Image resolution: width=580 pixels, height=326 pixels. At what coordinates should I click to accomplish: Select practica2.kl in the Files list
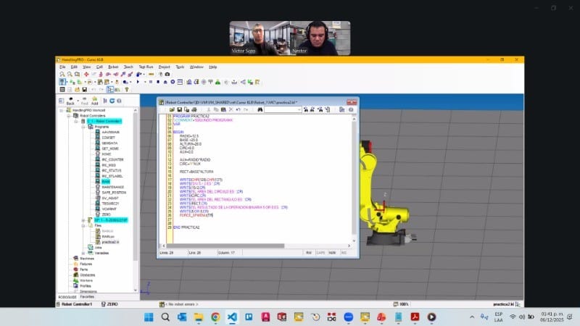pyautogui.click(x=111, y=241)
